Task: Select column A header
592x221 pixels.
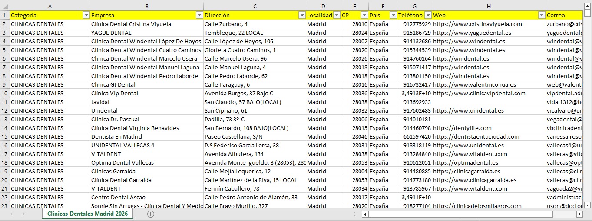Action: 50,6
